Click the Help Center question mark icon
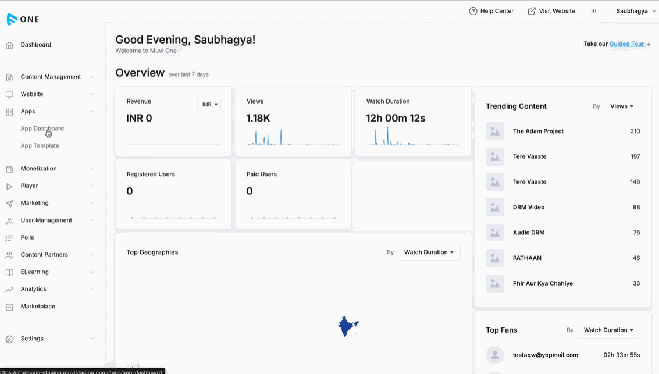The width and height of the screenshot is (659, 374). pyautogui.click(x=473, y=11)
